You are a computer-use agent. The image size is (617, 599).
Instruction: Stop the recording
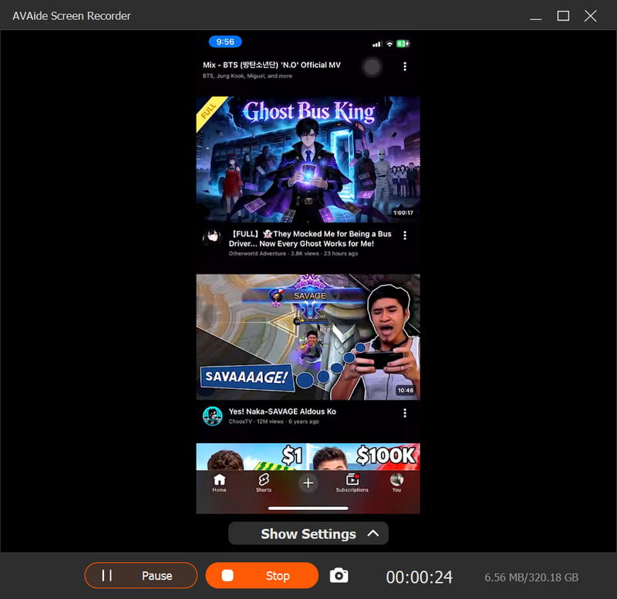[x=262, y=575]
